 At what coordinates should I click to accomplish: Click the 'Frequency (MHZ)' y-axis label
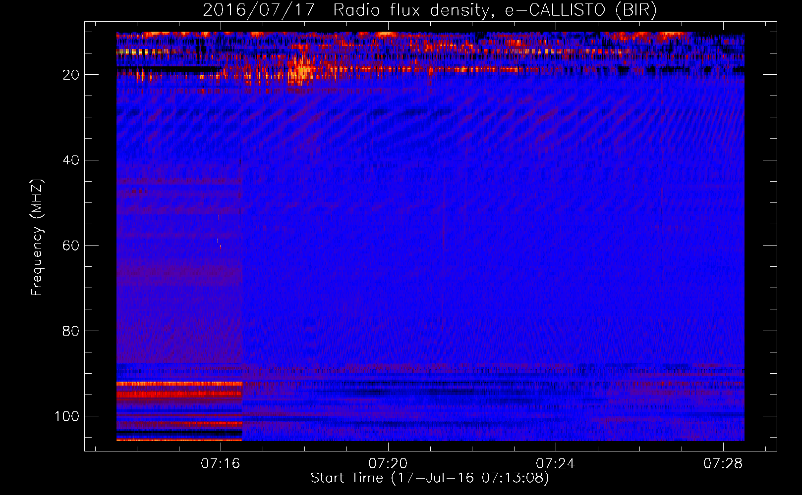37,238
